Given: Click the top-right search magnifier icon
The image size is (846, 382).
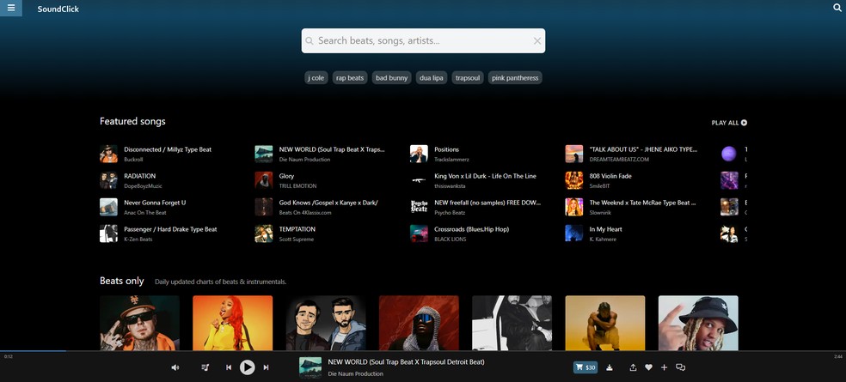Looking at the screenshot, I should tap(837, 8).
